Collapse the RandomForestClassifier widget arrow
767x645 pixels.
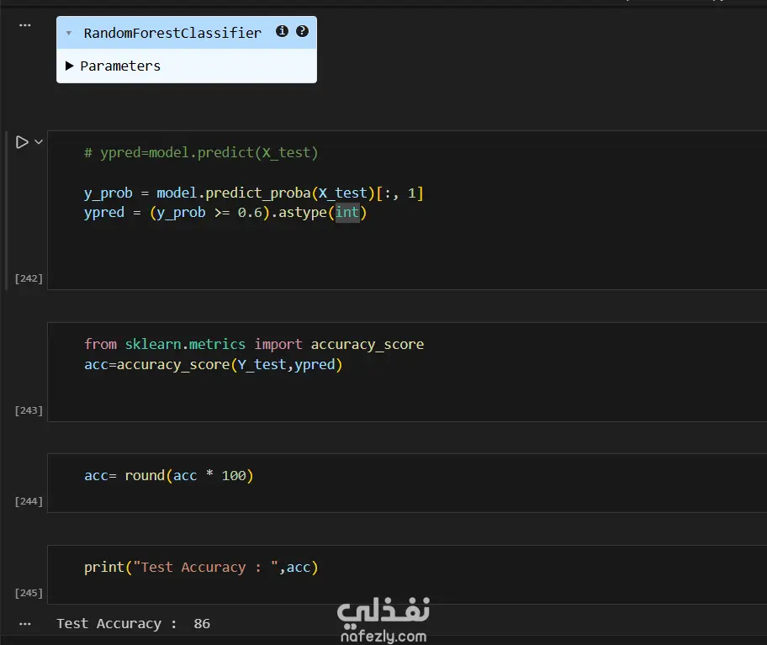tap(69, 33)
